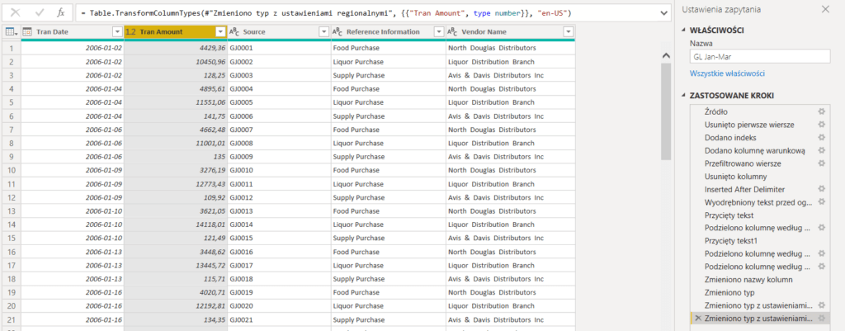The image size is (845, 331).
Task: Click the Nazwa field with GL Jan-Mar
Action: point(758,56)
